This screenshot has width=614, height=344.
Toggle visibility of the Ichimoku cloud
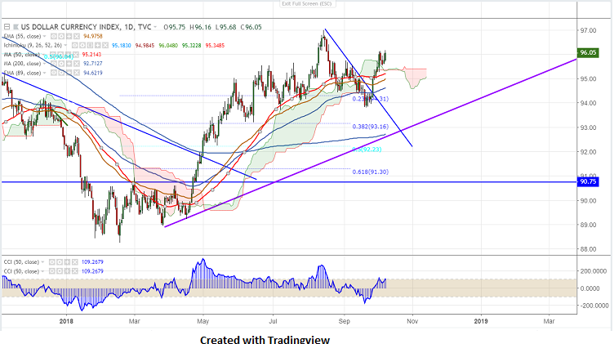(75, 46)
